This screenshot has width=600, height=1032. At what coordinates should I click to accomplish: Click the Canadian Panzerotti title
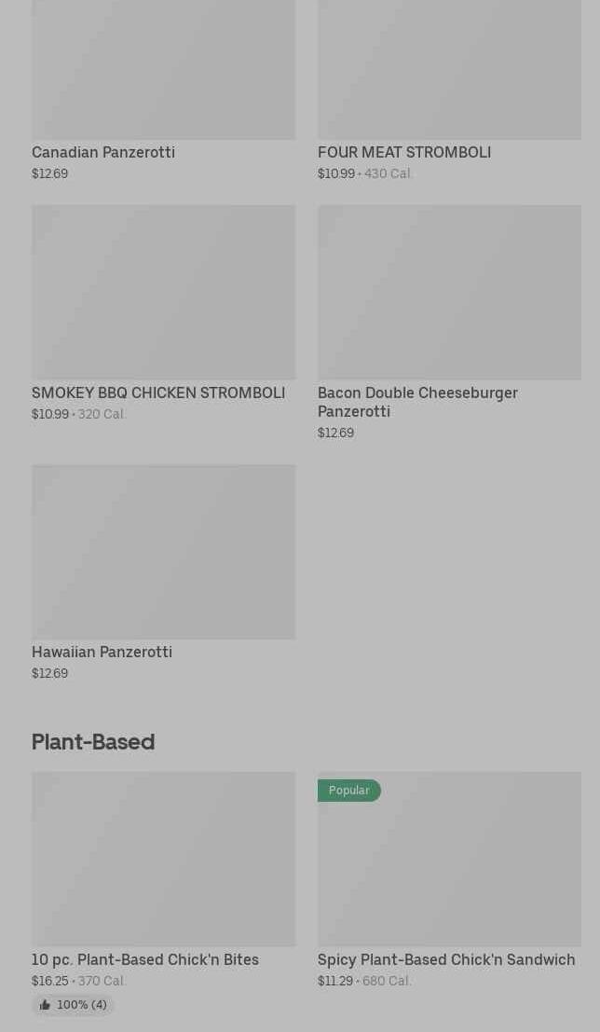click(103, 152)
